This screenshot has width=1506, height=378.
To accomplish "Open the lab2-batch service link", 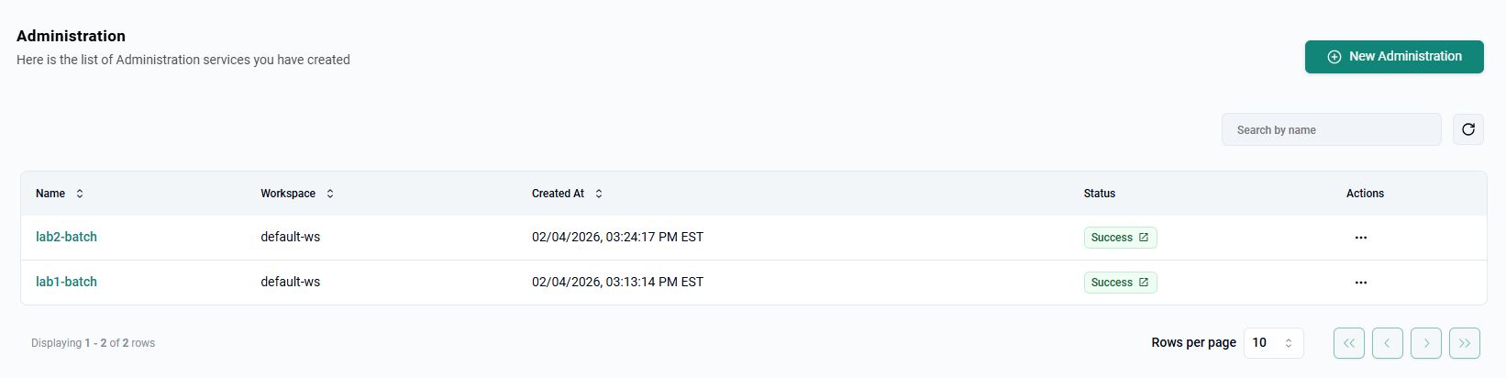I will tap(66, 237).
